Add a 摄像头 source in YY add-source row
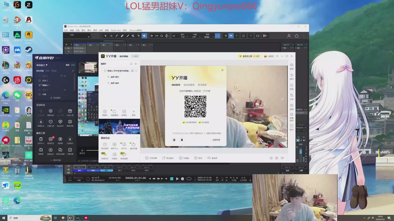This screenshot has height=221, width=394. click(x=105, y=112)
